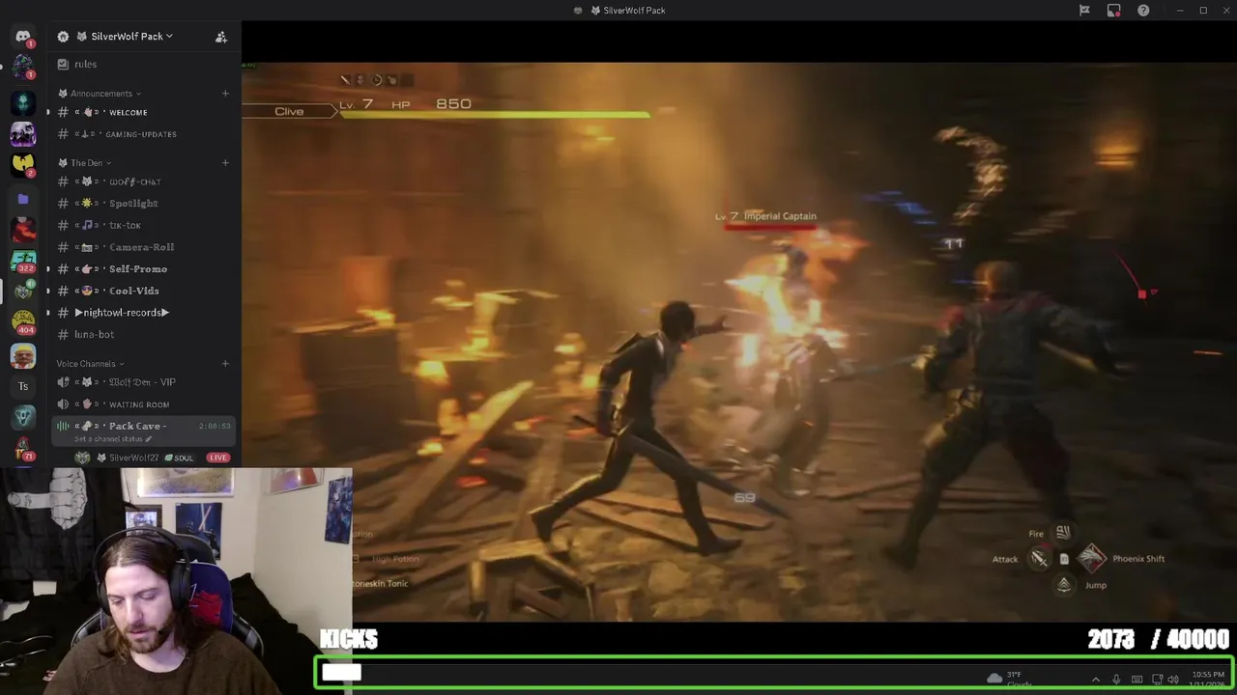1237x695 pixels.
Task: Open the luna-bot channel
Action: coord(142,335)
